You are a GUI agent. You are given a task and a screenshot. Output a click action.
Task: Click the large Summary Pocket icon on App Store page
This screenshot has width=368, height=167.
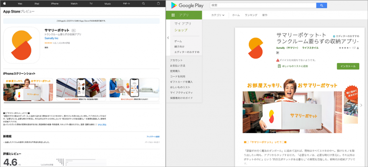pos(22,45)
